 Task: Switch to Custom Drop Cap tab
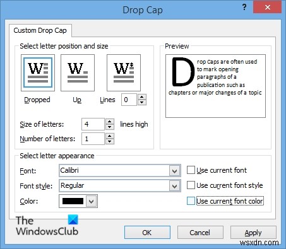(x=40, y=30)
